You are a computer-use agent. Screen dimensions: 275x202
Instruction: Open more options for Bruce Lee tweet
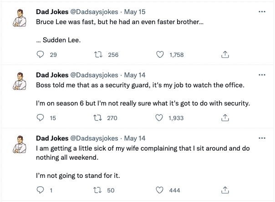coord(261,12)
